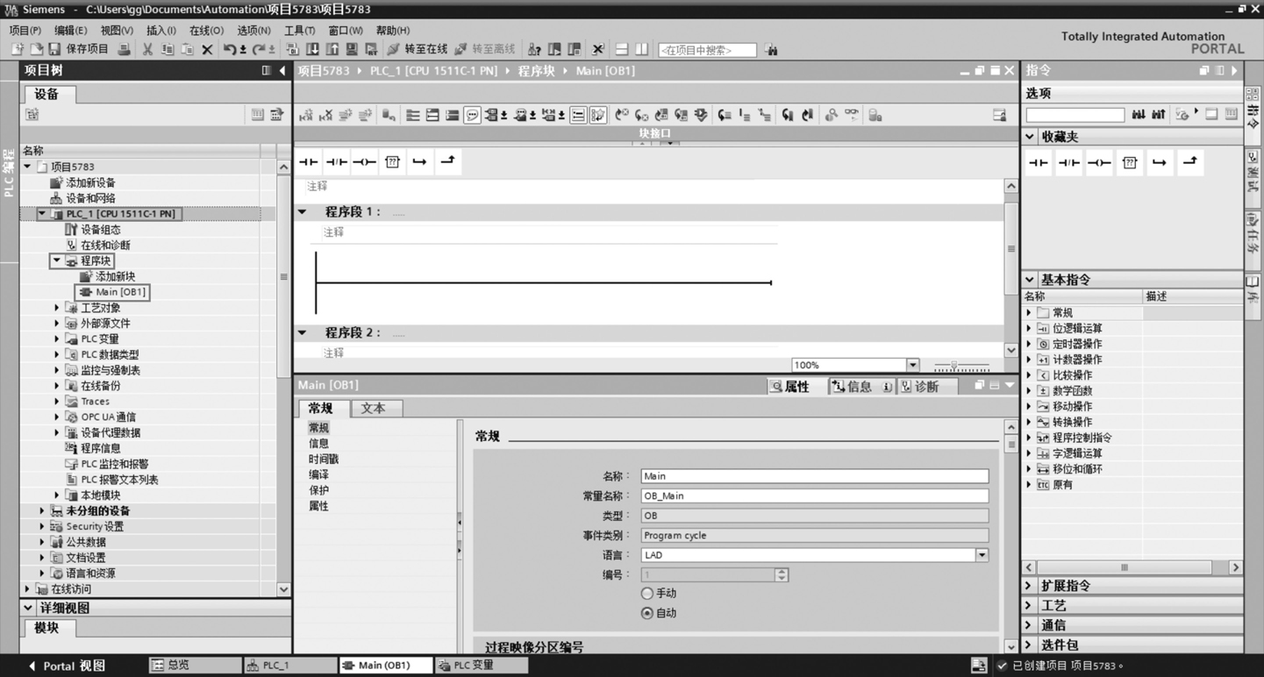
Task: Click the PLC_1 taskbar button
Action: [289, 666]
